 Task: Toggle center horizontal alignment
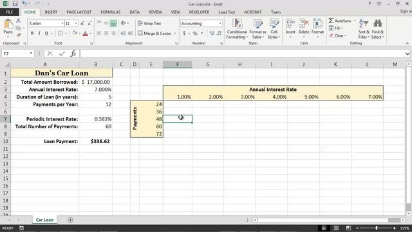click(x=106, y=33)
